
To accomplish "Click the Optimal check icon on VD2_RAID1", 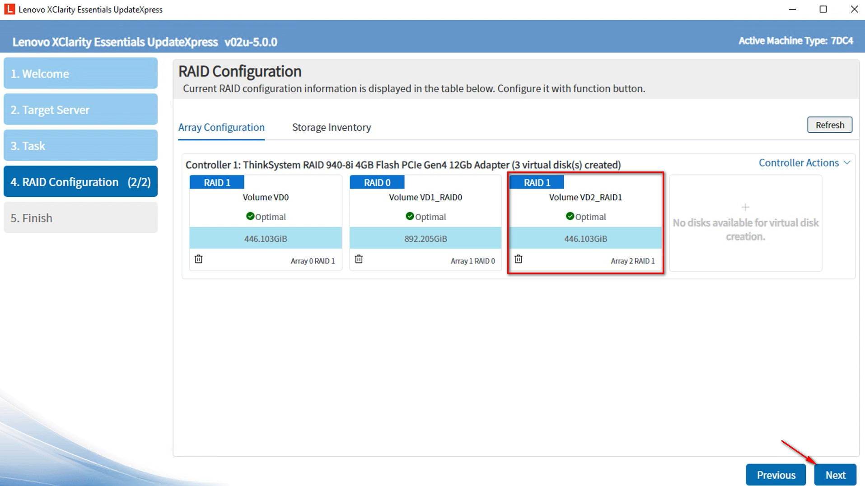I will pos(570,217).
